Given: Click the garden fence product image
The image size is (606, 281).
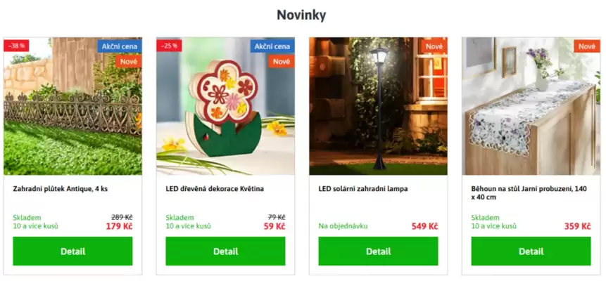Looking at the screenshot, I should (x=72, y=106).
